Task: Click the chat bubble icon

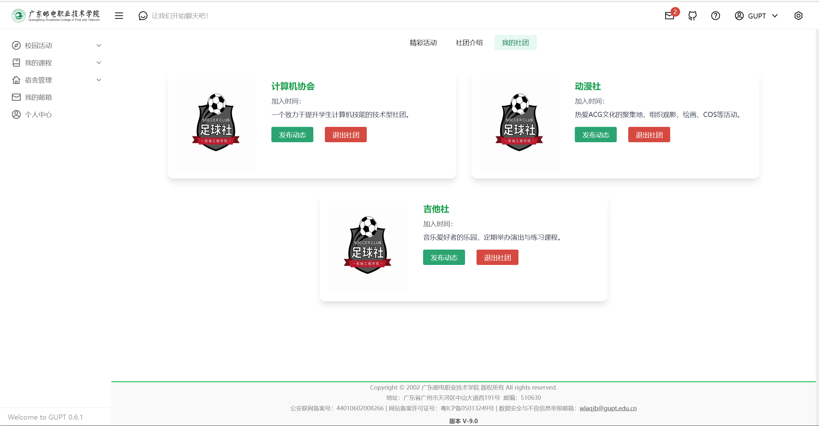Action: tap(143, 16)
